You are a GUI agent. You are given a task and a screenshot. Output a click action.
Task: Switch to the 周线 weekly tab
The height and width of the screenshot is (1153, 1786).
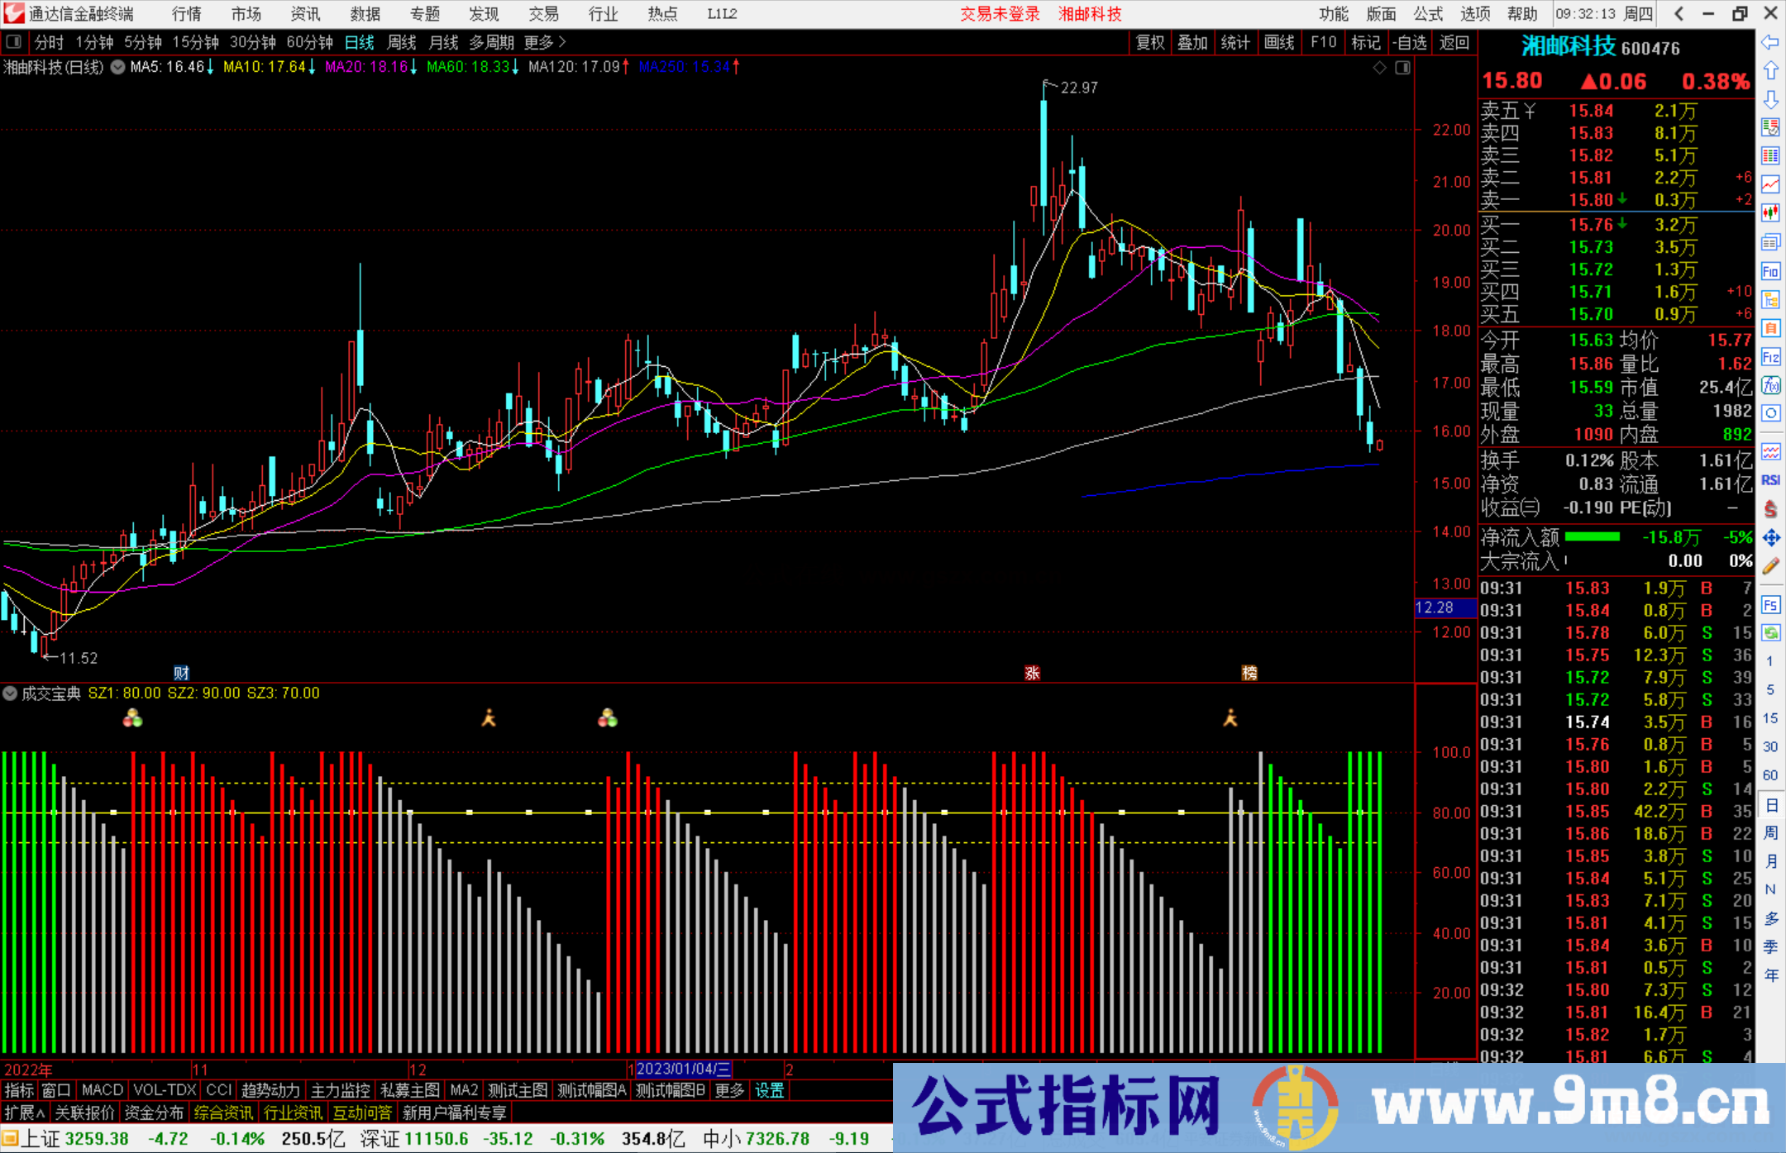coord(402,42)
